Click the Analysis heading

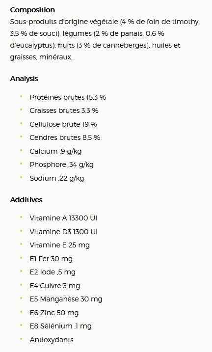pyautogui.click(x=24, y=79)
